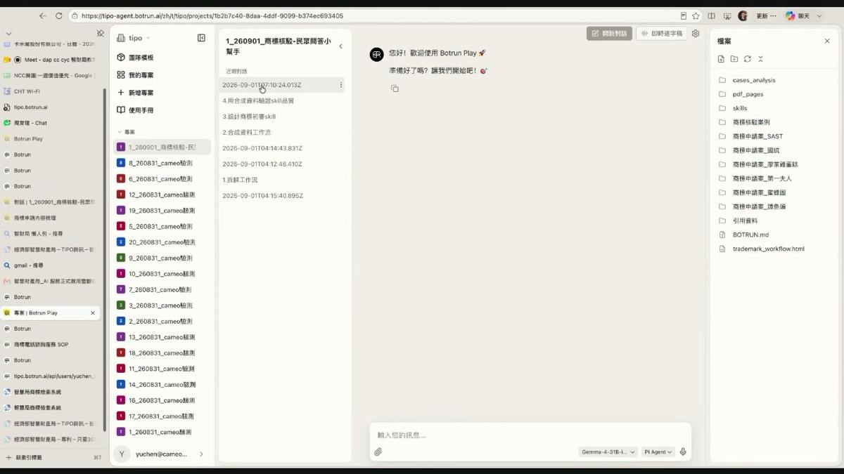Screen dimensions: 844x474
Task: Open the 更新 browser menu button
Action: tap(766, 15)
